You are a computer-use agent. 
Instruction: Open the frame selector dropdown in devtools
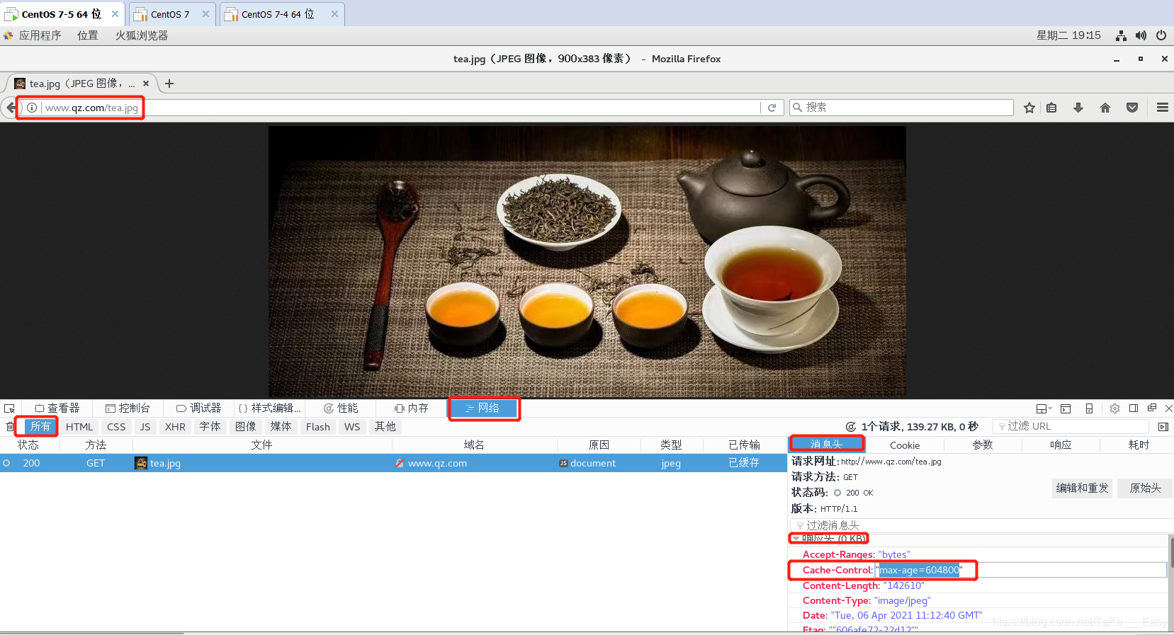point(1044,408)
